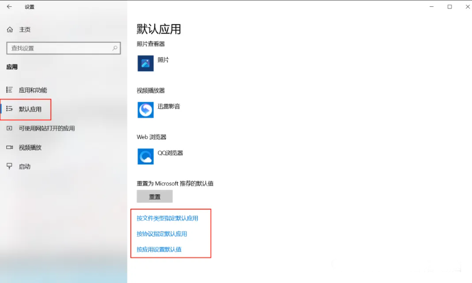
Task: Change photo viewer 照片 label
Action: coord(163,60)
